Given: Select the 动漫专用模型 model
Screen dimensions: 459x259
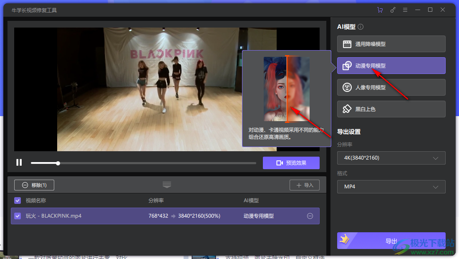Looking at the screenshot, I should pos(391,66).
